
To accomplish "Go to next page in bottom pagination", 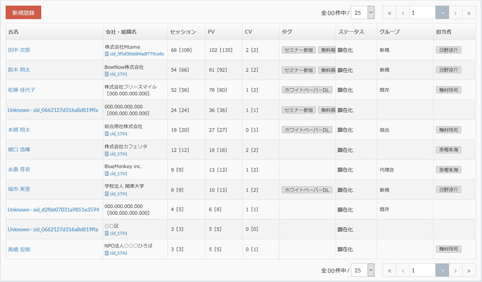I will point(456,270).
